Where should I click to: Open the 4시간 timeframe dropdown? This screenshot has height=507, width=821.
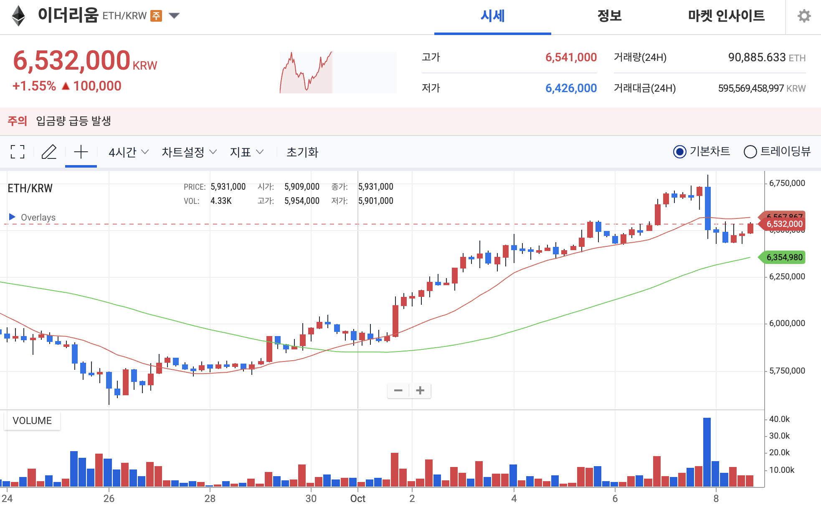pyautogui.click(x=127, y=152)
